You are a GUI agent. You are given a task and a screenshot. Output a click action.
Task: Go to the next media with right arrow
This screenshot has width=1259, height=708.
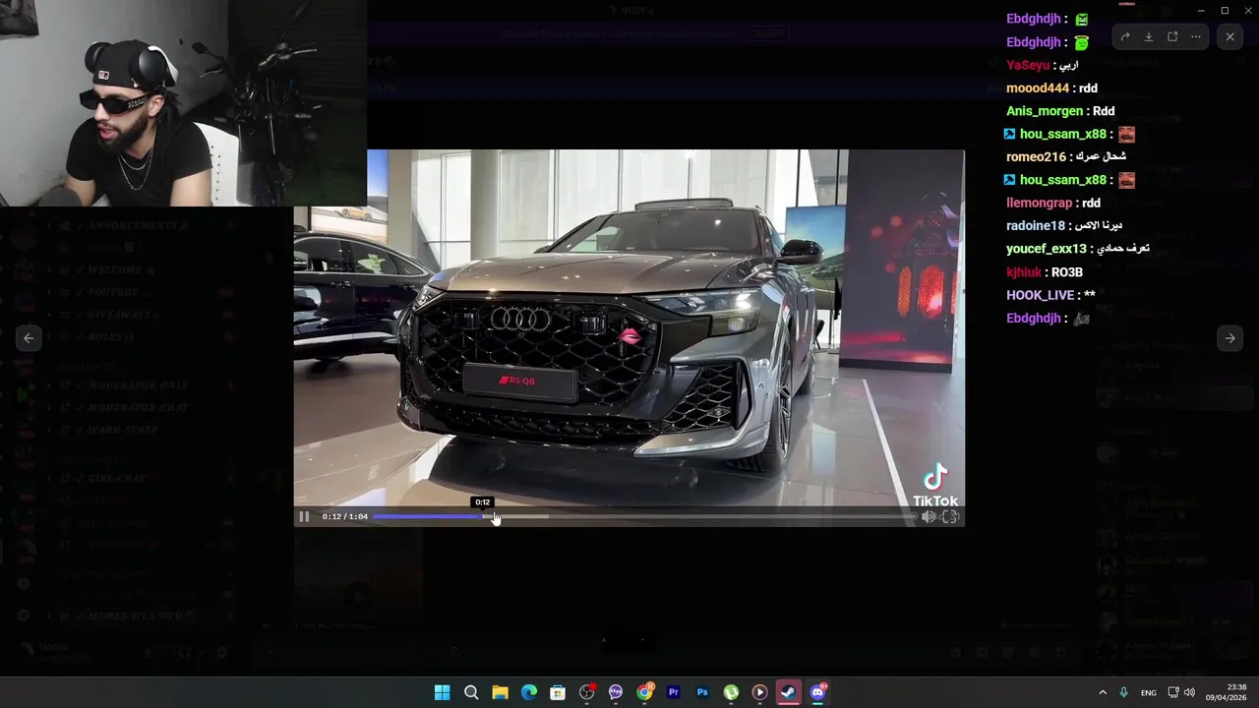pyautogui.click(x=1229, y=338)
